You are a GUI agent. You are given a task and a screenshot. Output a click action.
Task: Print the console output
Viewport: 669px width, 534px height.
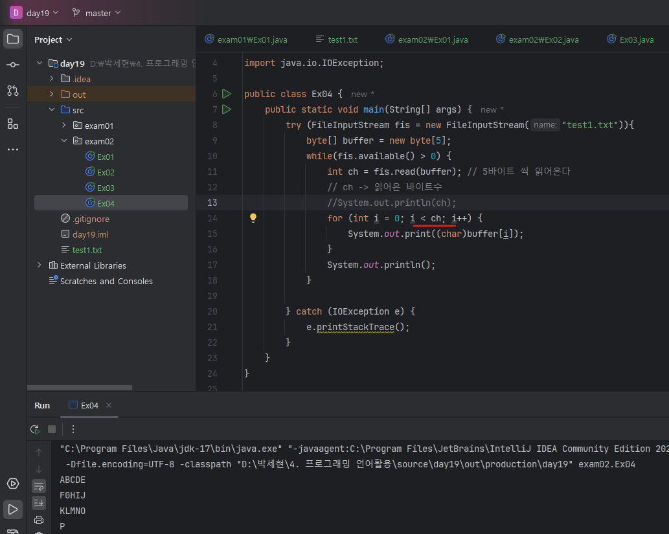39,520
